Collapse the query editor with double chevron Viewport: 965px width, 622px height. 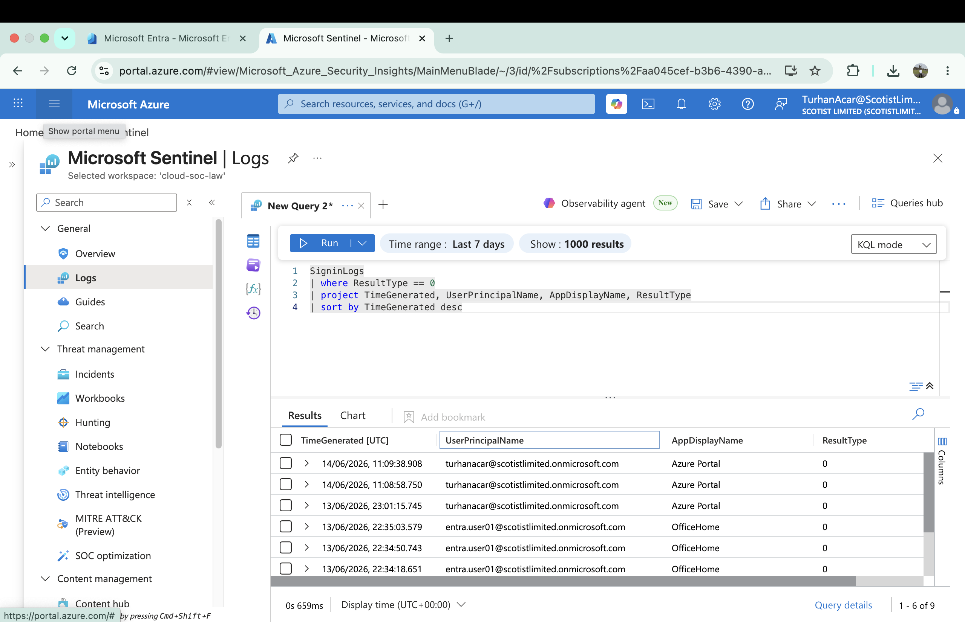coord(930,386)
